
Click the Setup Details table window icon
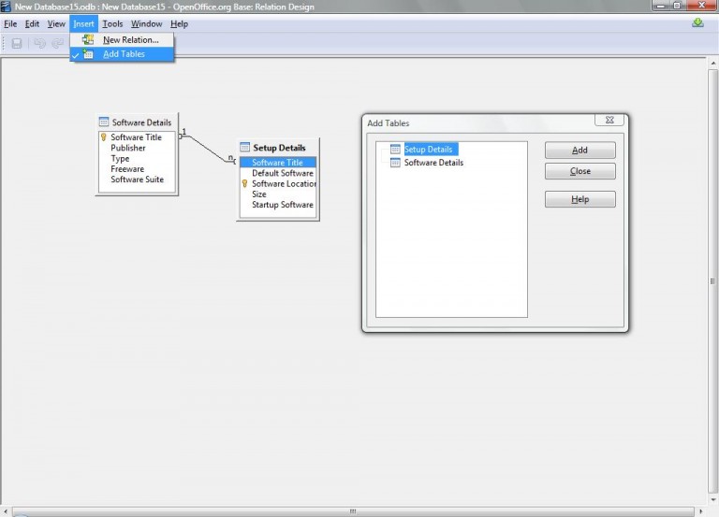click(x=245, y=147)
